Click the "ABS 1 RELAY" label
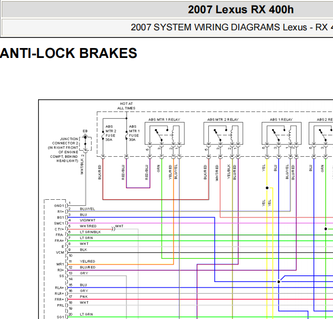The height and width of the screenshot is (319, 333). (x=281, y=120)
